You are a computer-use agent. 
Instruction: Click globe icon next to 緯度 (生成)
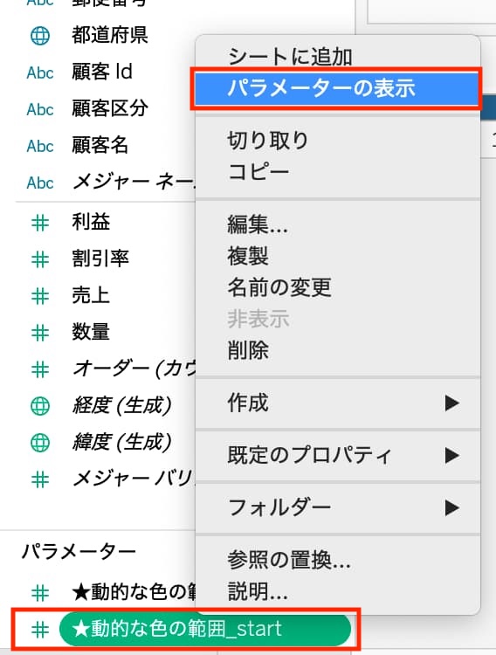click(x=40, y=443)
